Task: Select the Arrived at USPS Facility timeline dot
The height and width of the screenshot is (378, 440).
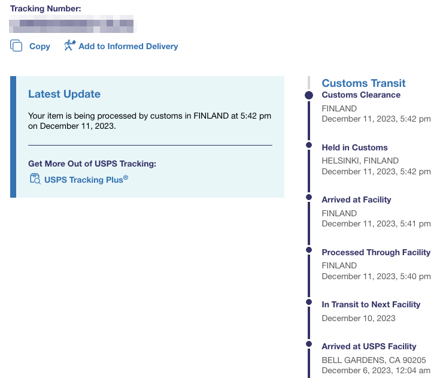Action: (x=309, y=344)
